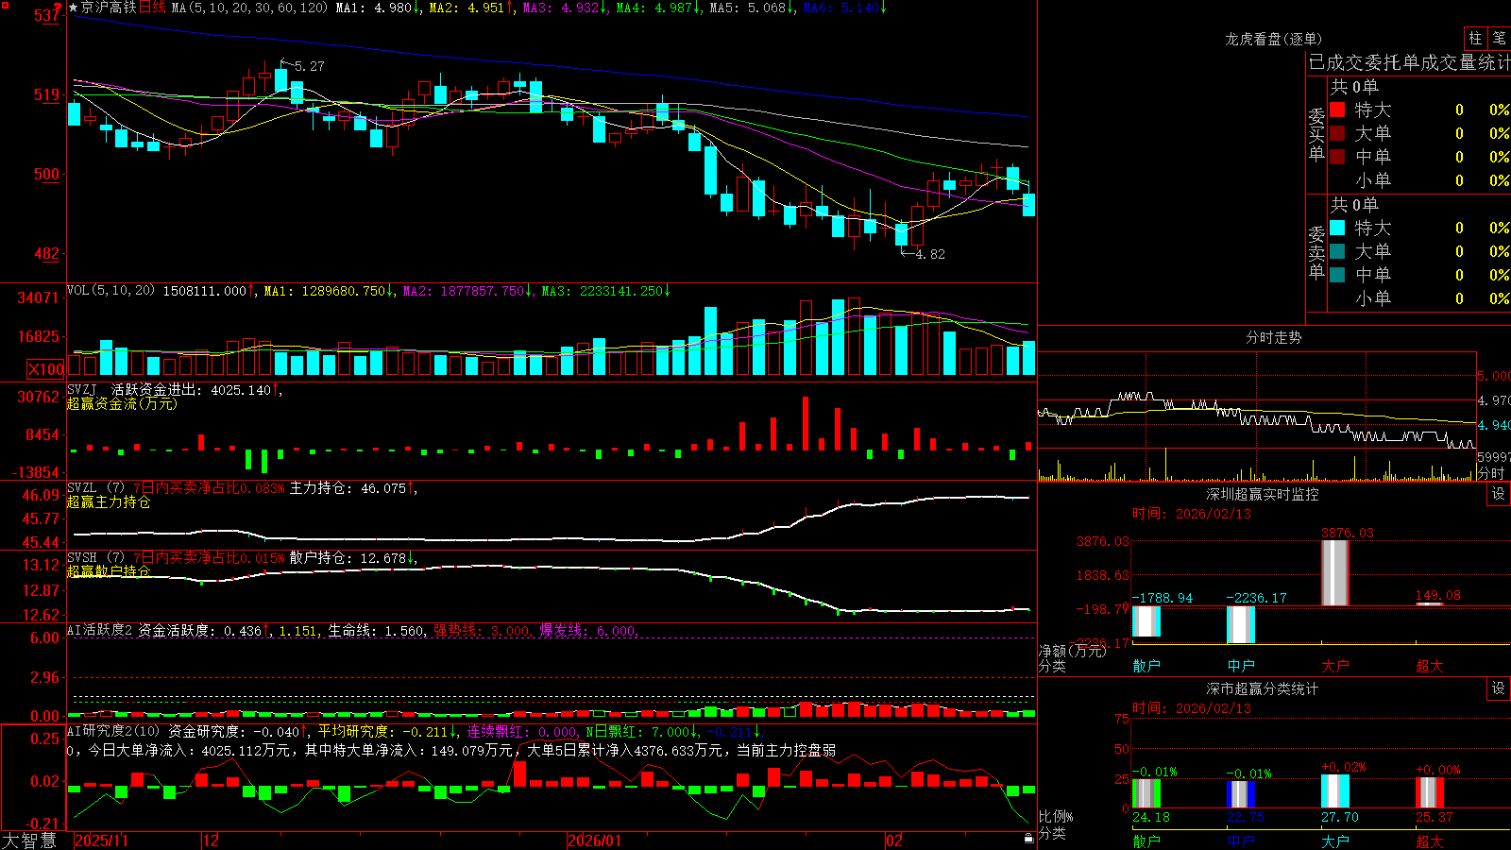Click the 日线 period label
Viewport: 1511px width, 850px height.
152,8
